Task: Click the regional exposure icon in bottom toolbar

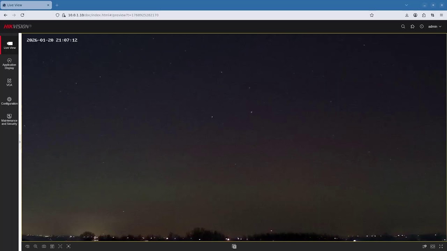Action: coord(68,246)
